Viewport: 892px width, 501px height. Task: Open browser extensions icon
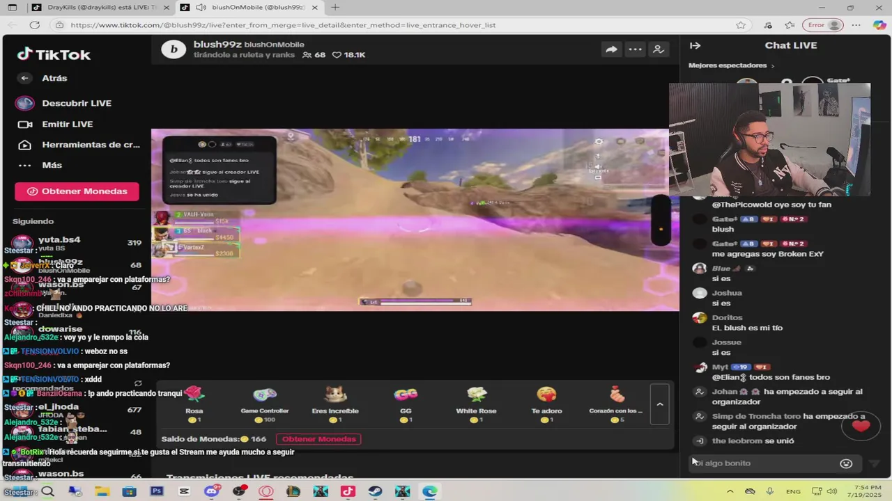pos(768,25)
